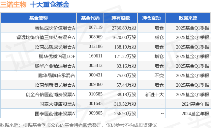
Task: Click the 持仓变动 column header
Action: pyautogui.click(x=151, y=18)
